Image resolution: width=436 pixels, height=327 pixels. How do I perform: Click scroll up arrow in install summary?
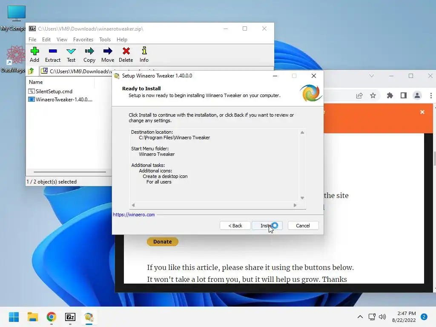tap(302, 133)
